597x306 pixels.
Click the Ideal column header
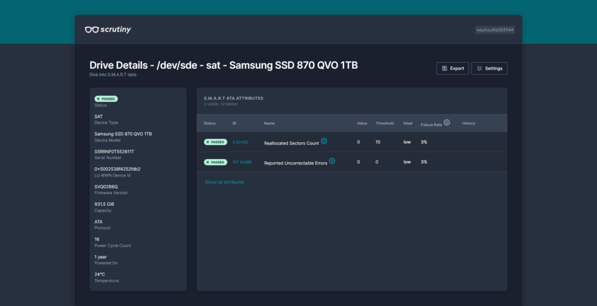(x=408, y=124)
